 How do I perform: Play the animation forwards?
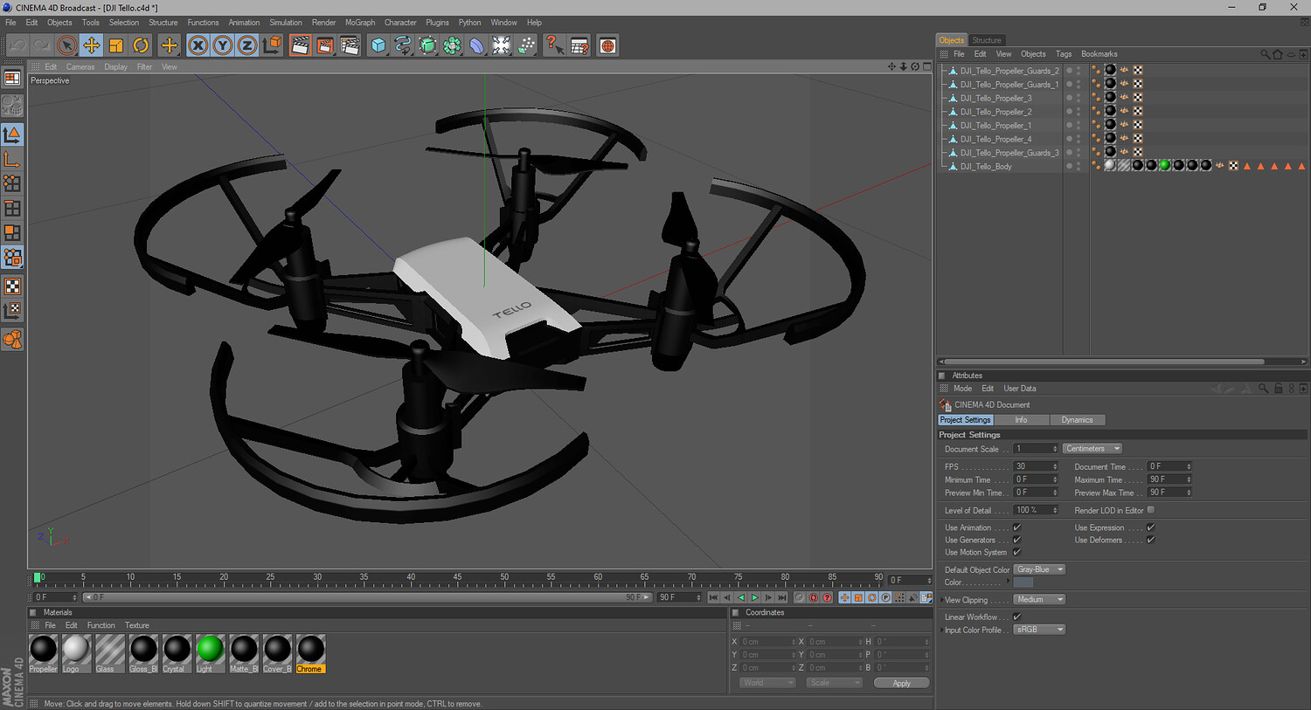(755, 597)
